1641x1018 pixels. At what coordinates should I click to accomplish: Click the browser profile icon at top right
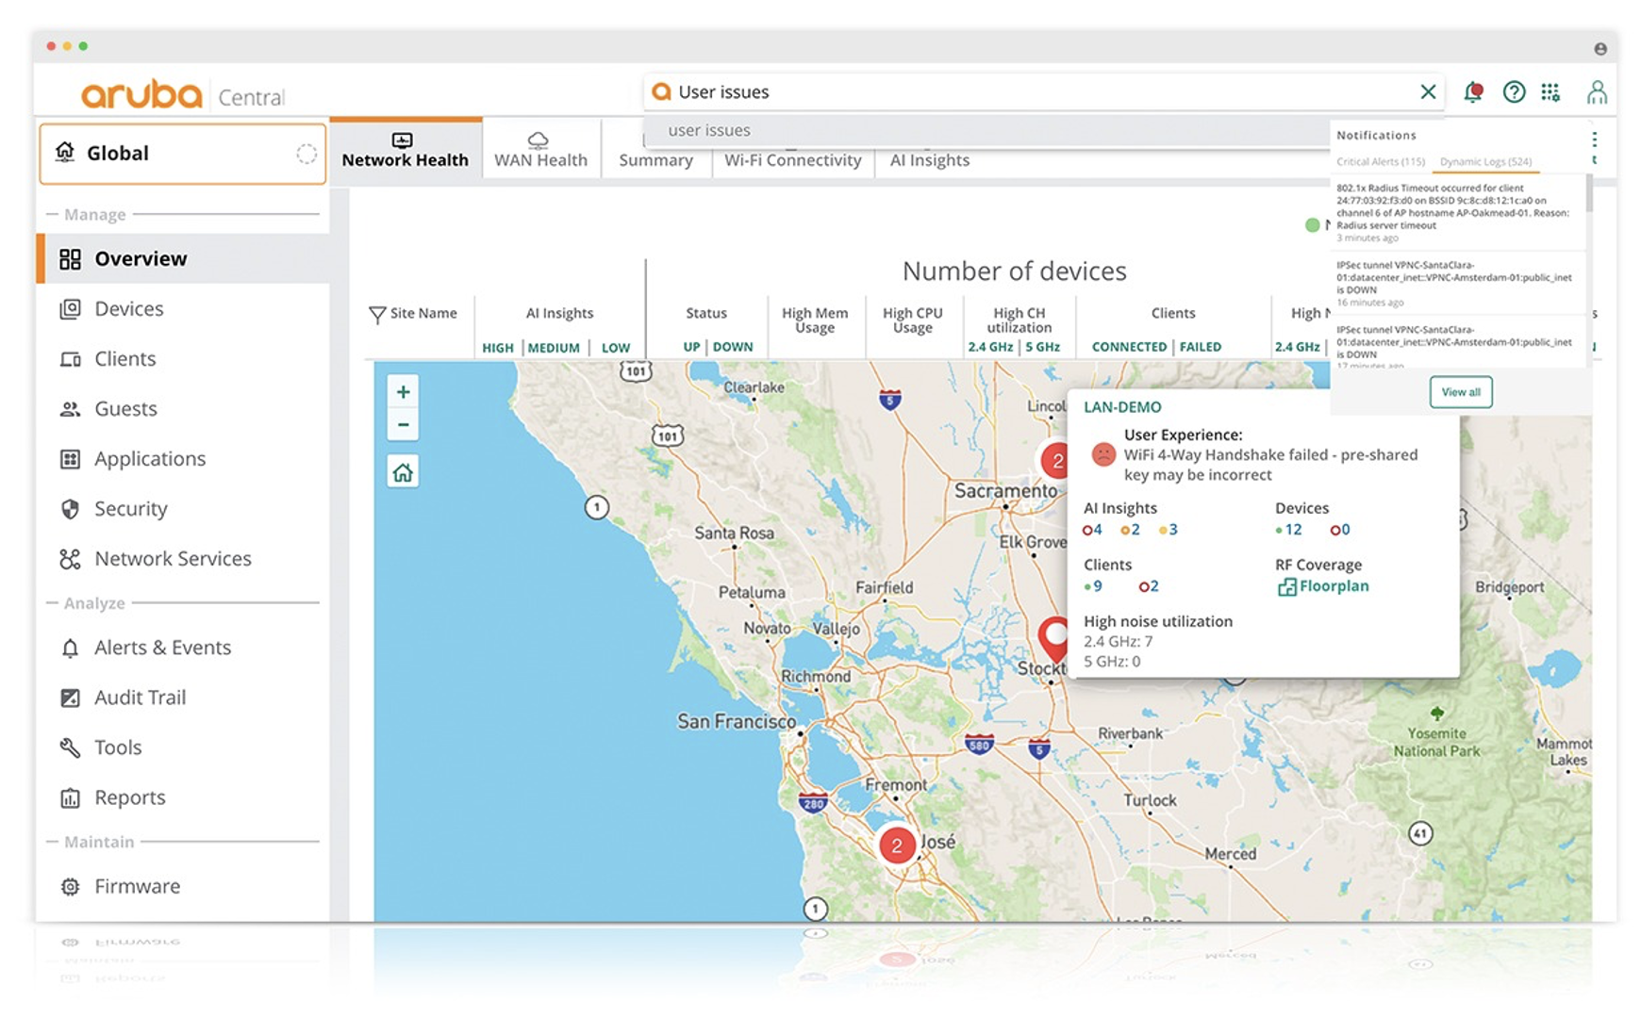click(1600, 48)
